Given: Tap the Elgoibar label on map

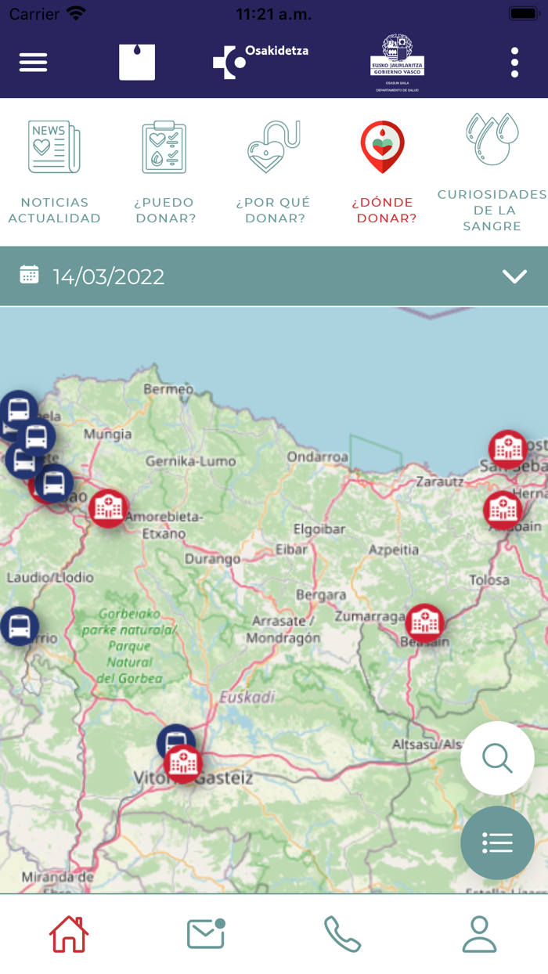Looking at the screenshot, I should 319,529.
